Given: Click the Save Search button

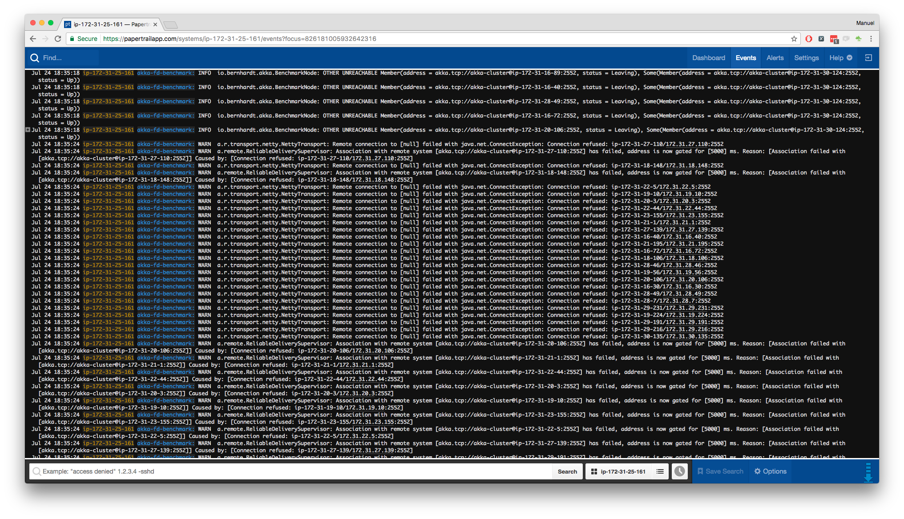Looking at the screenshot, I should pos(720,471).
